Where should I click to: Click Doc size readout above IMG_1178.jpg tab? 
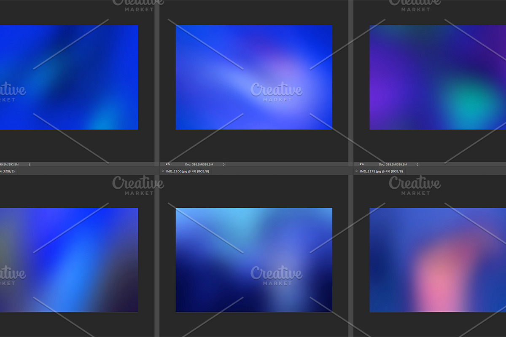[x=393, y=164]
